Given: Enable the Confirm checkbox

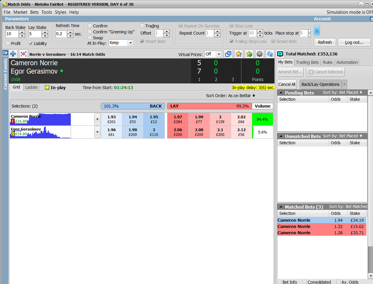Looking at the screenshot, I should [90, 26].
